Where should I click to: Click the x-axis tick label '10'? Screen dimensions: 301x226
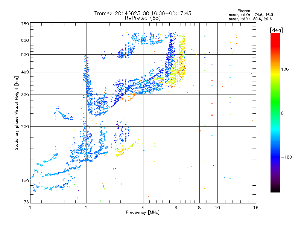pyautogui.click(x=217, y=208)
